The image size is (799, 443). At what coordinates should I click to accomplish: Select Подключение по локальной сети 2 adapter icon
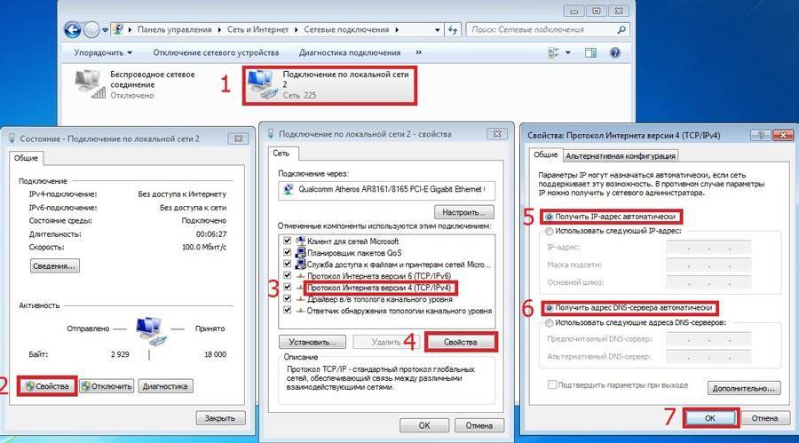(263, 85)
